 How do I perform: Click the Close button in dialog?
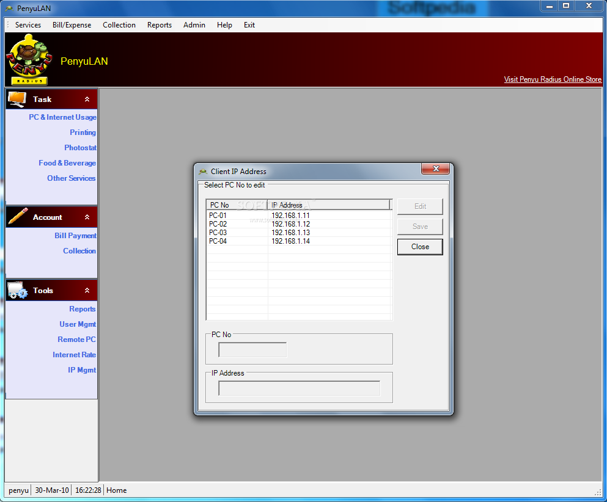[x=420, y=247]
